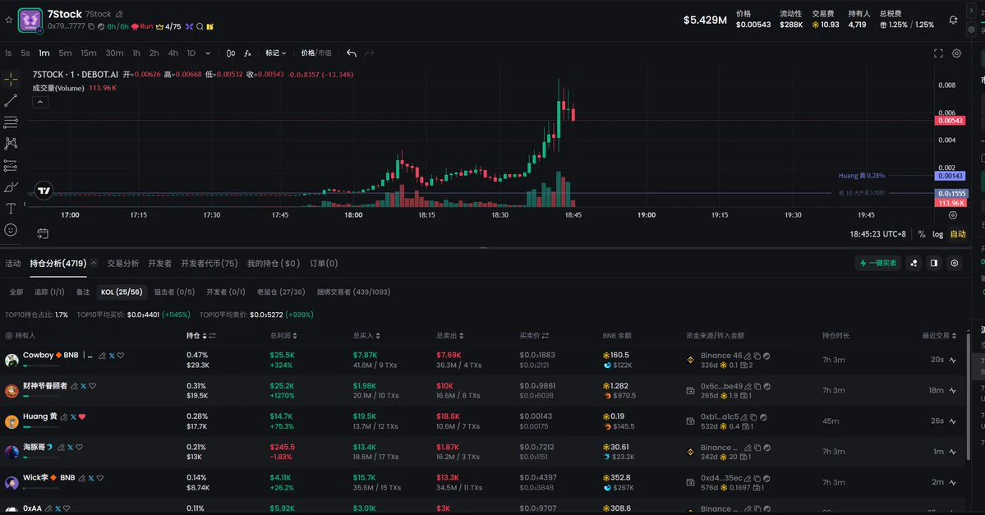Viewport: 985px width, 515px height.
Task: Filter holders by 狙击者 (0/5)
Action: coord(175,292)
